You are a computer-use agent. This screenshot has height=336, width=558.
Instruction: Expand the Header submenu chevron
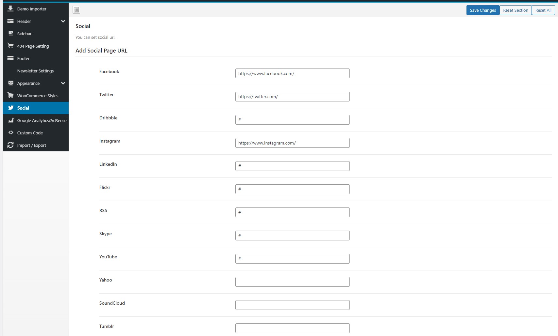63,21
